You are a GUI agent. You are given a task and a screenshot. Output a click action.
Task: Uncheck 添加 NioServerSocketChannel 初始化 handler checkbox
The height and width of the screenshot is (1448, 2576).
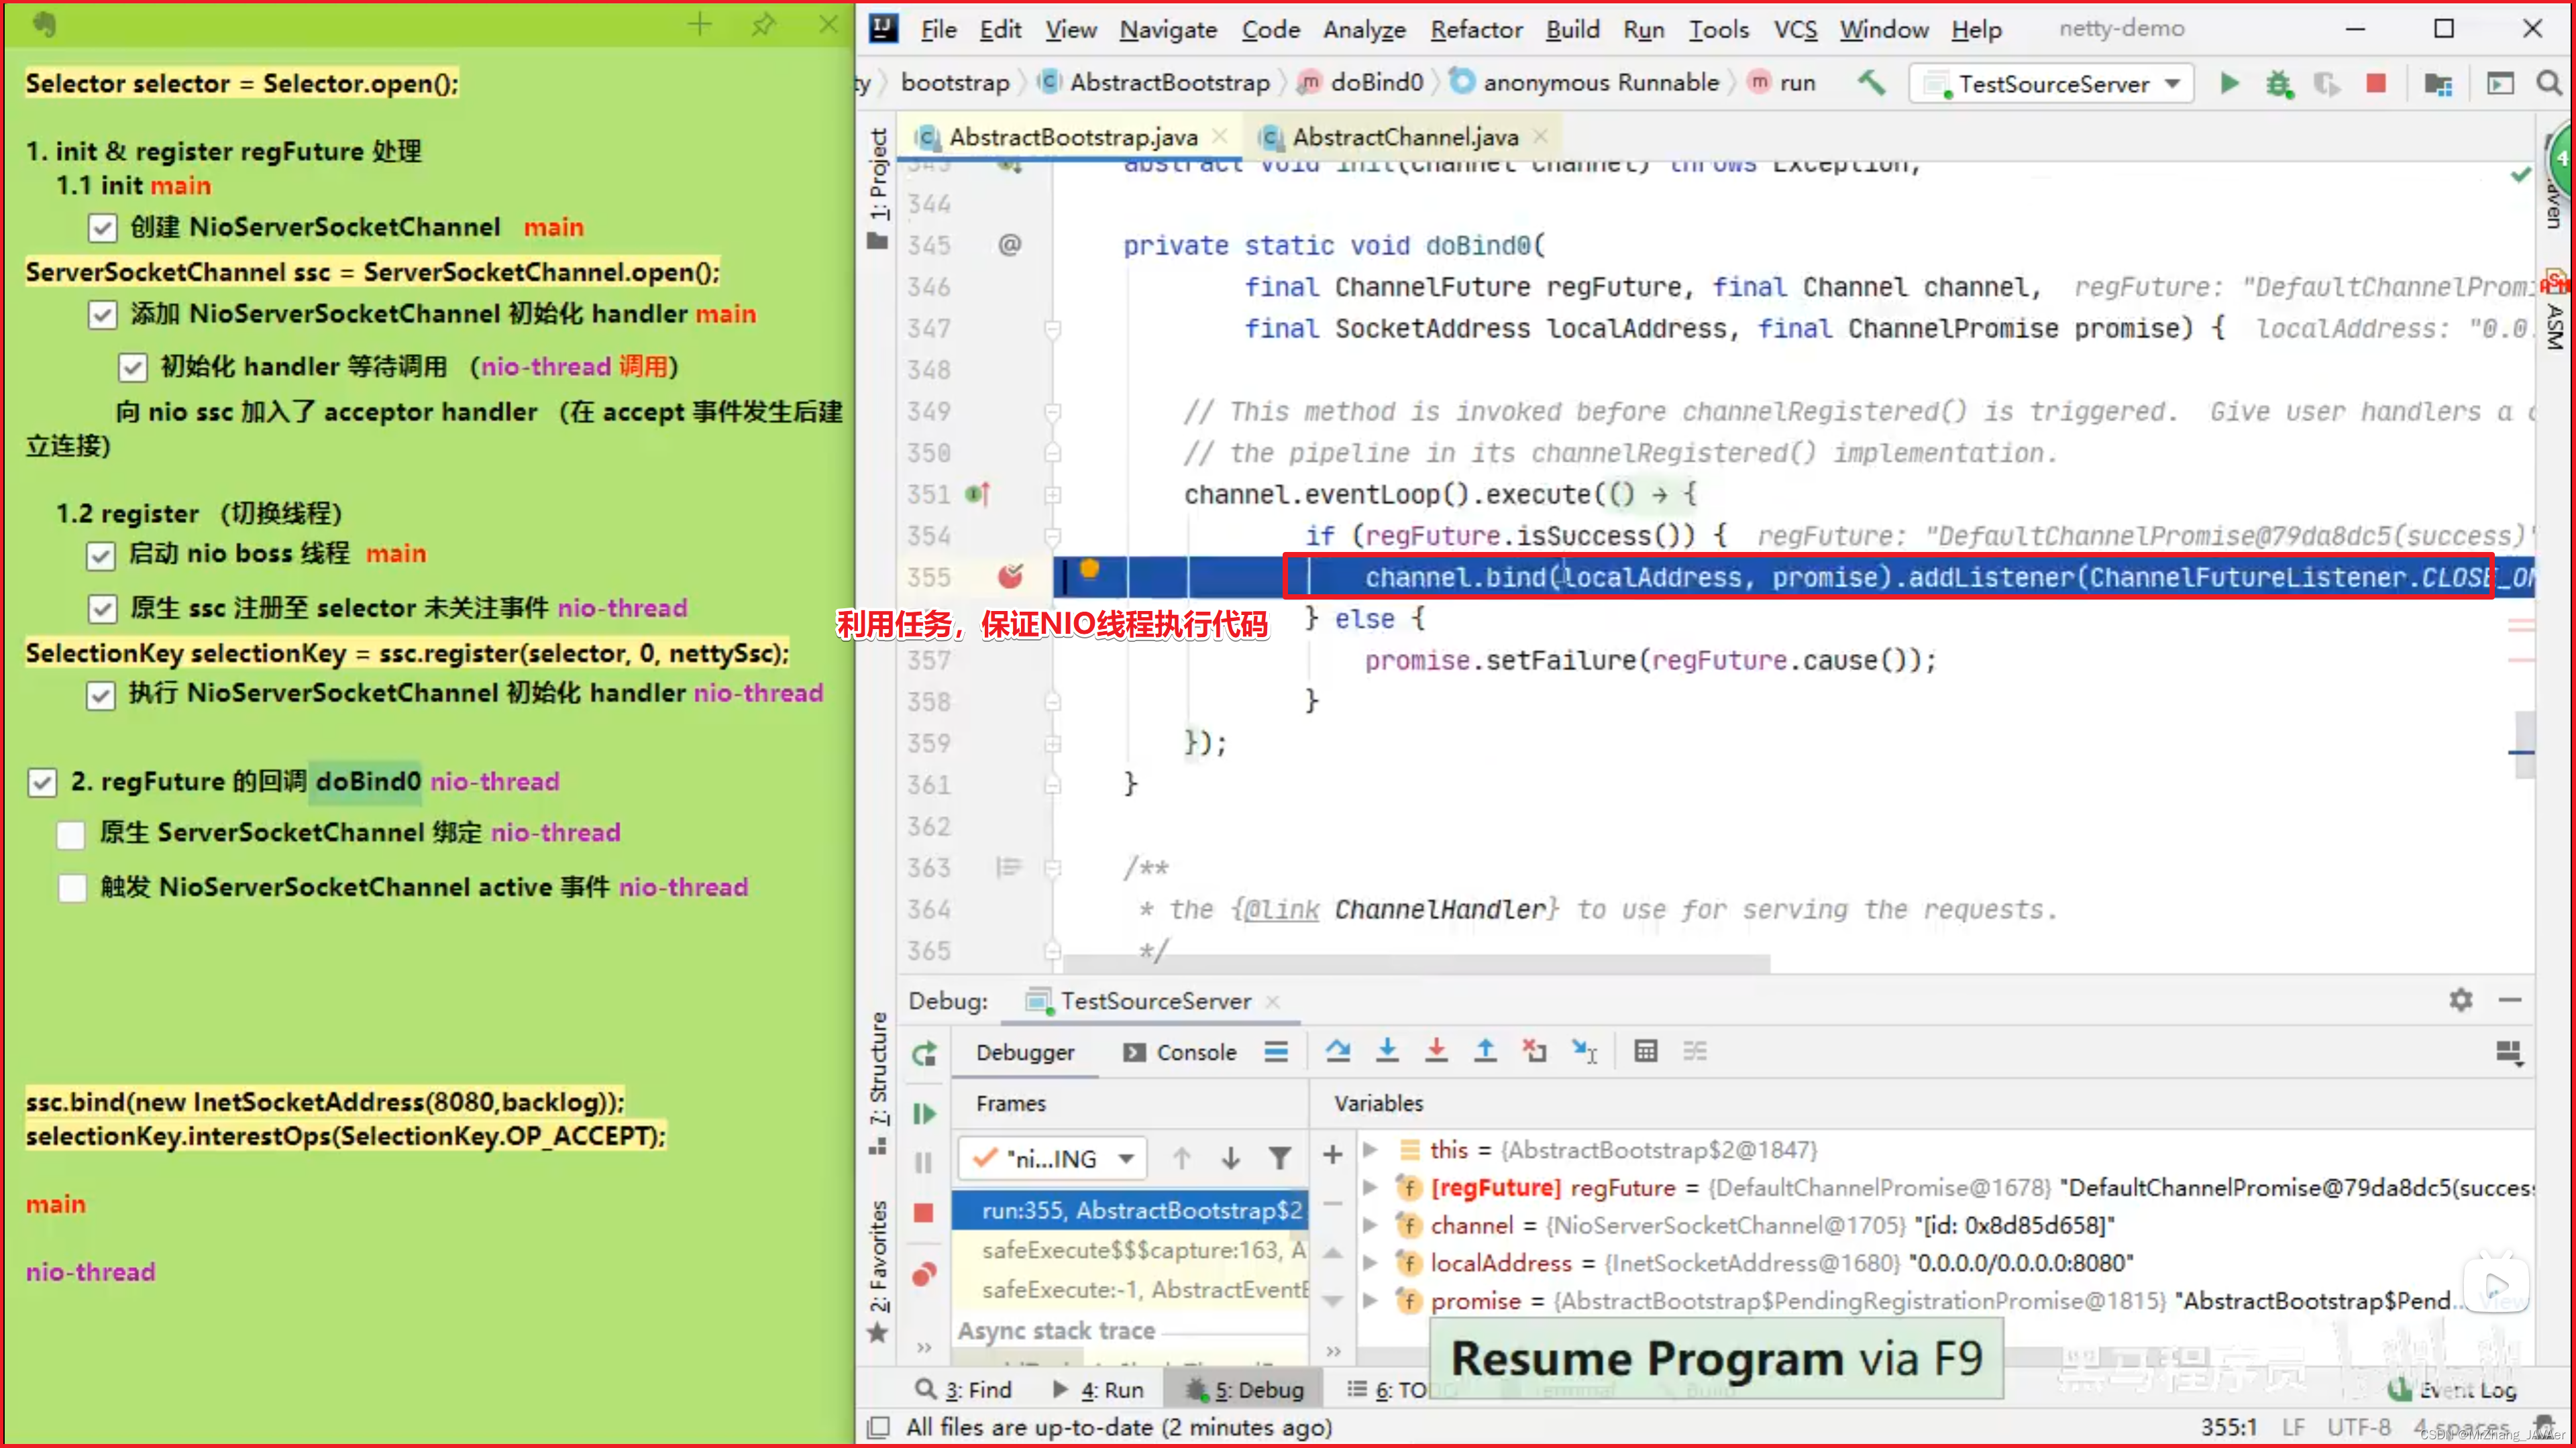pos(102,315)
